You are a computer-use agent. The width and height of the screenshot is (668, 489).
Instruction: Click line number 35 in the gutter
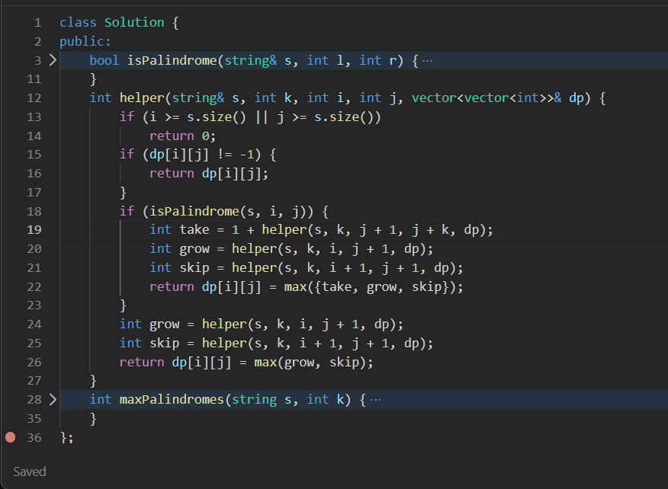pyautogui.click(x=34, y=419)
